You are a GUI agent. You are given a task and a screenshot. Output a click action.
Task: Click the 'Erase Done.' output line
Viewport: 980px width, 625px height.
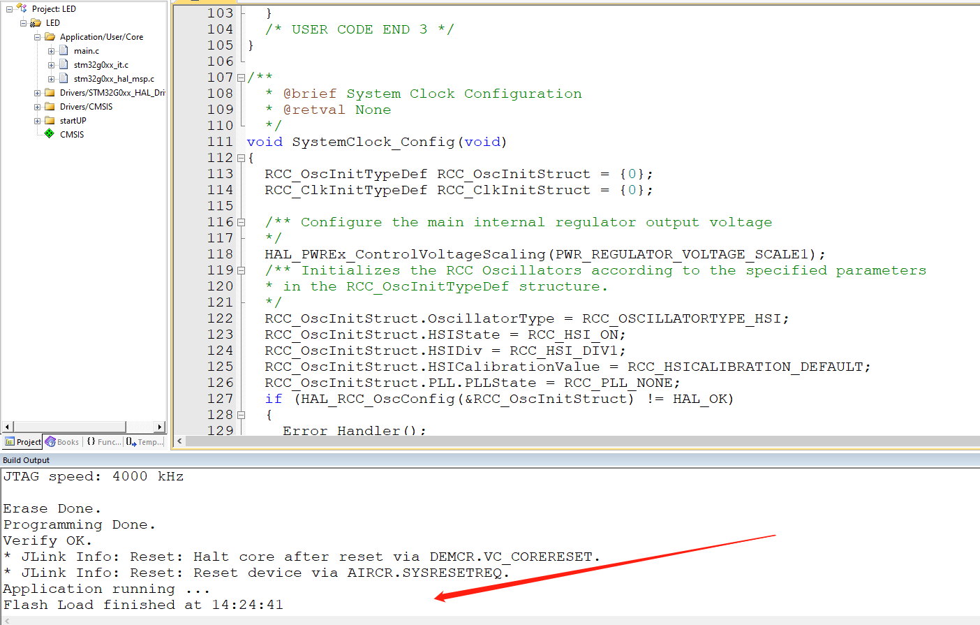tap(52, 508)
